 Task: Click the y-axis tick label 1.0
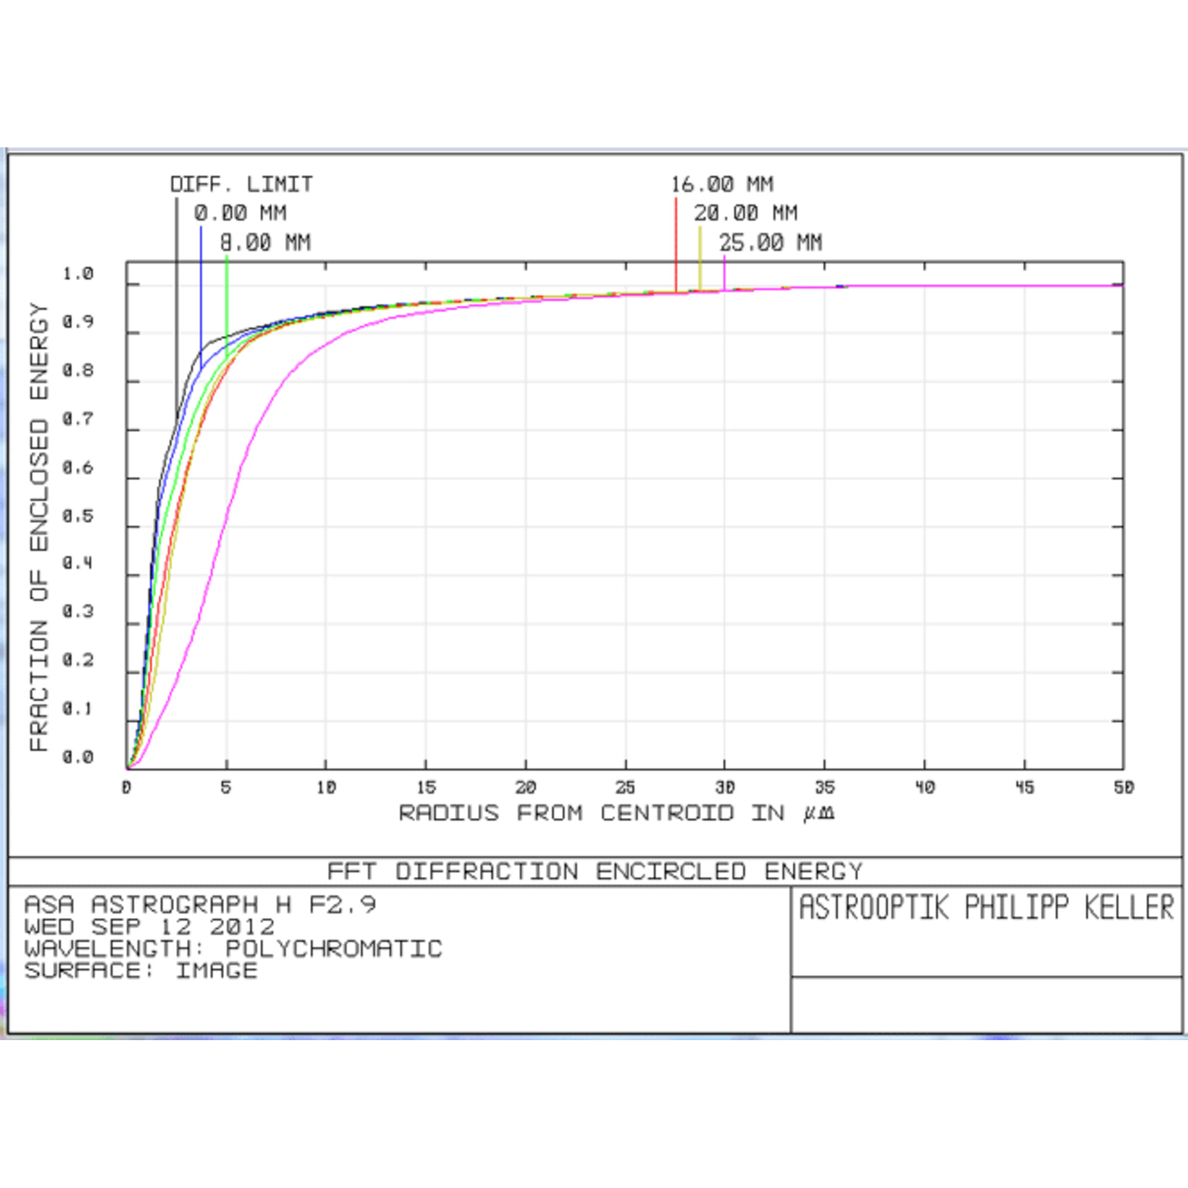coord(78,274)
